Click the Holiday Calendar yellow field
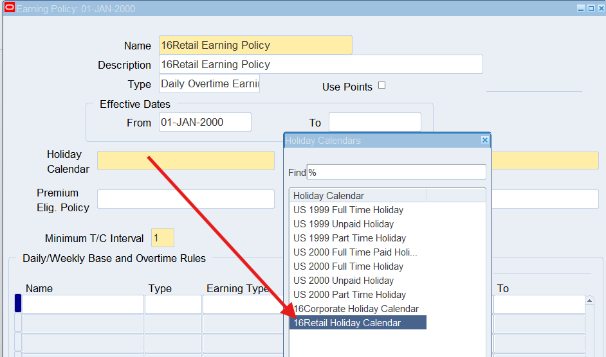The width and height of the screenshot is (606, 357). coord(185,161)
